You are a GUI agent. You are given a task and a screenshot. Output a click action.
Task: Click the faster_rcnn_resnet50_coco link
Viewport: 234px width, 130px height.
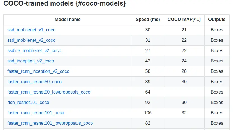tap(34, 82)
